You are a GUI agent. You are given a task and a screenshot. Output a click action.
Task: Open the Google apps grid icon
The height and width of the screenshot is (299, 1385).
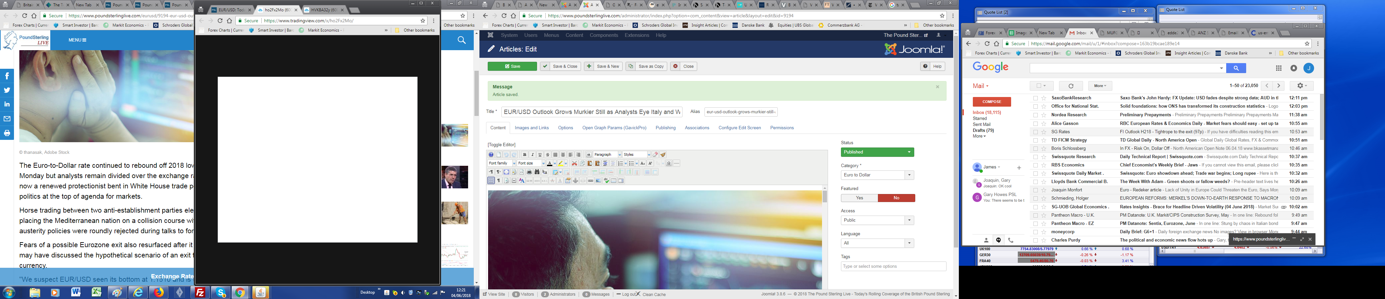[x=1278, y=68]
